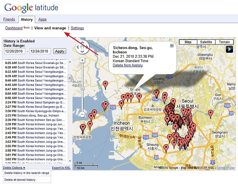
Task: Select the 3:02 PM Incheon Jung-gu entry
Action: pyautogui.click(x=35, y=159)
